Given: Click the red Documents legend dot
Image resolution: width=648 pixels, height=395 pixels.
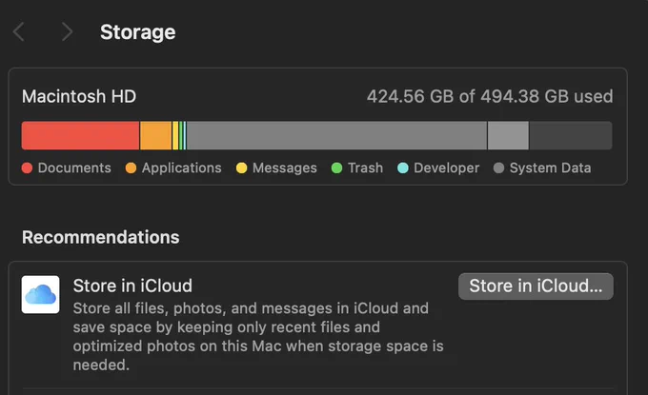Looking at the screenshot, I should click(x=28, y=168).
